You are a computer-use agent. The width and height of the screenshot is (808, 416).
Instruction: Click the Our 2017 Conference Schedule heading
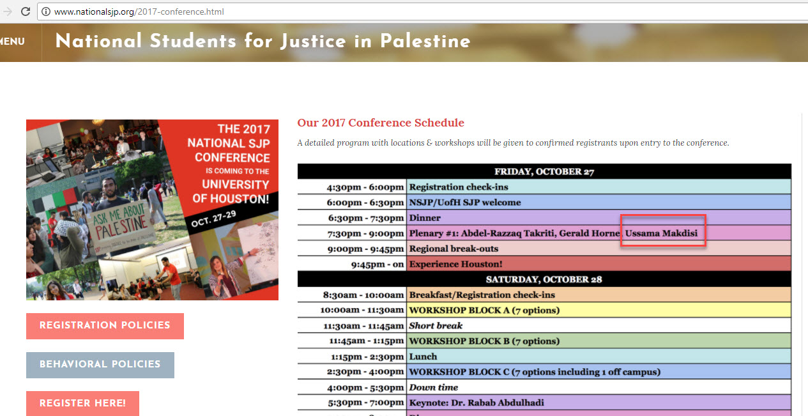(381, 123)
